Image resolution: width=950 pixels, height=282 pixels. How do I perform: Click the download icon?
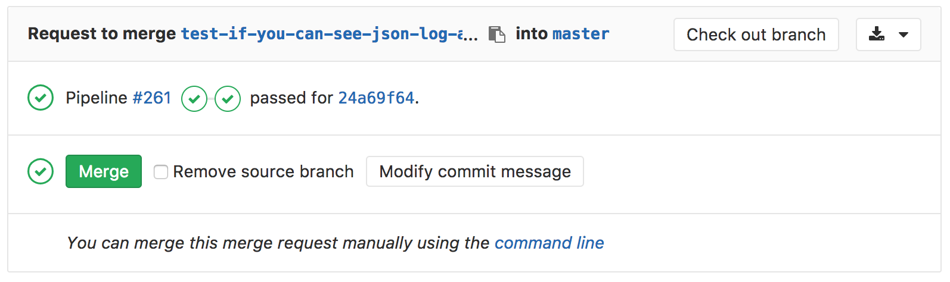pyautogui.click(x=876, y=35)
